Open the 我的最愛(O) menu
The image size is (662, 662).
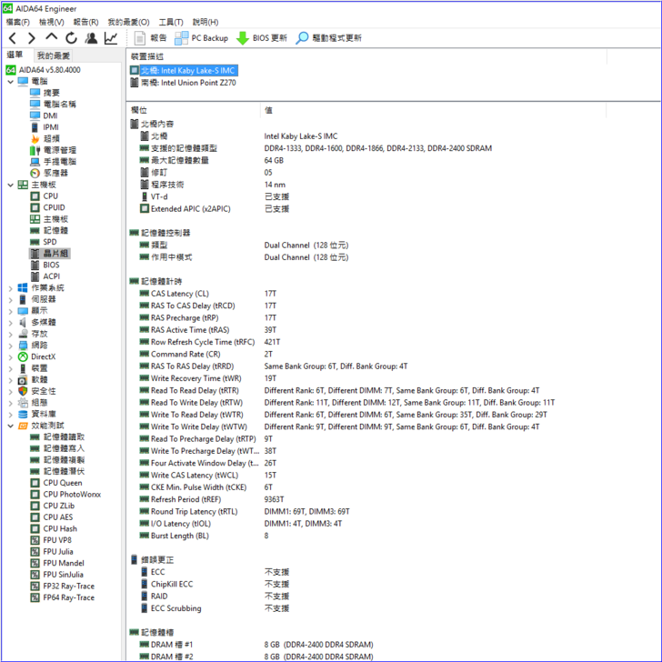coord(128,22)
